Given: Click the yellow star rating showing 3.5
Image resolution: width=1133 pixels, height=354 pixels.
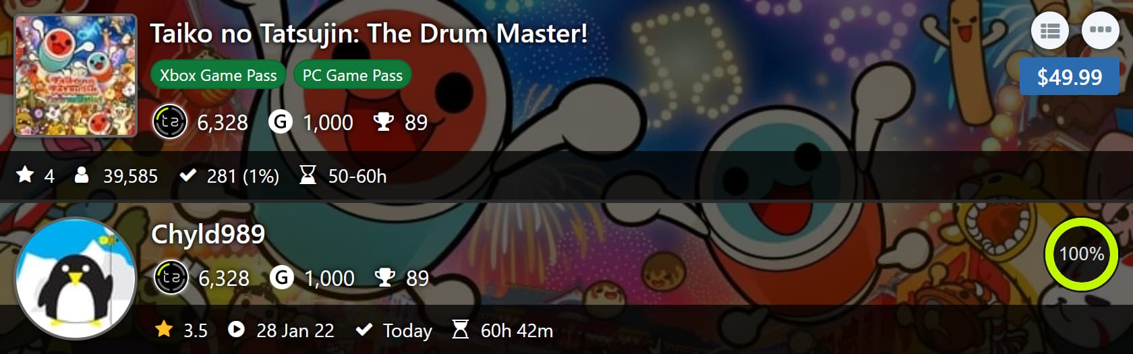Looking at the screenshot, I should click(164, 329).
